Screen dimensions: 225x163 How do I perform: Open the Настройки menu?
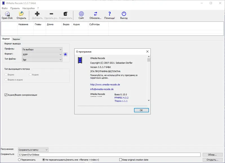tap(28, 8)
